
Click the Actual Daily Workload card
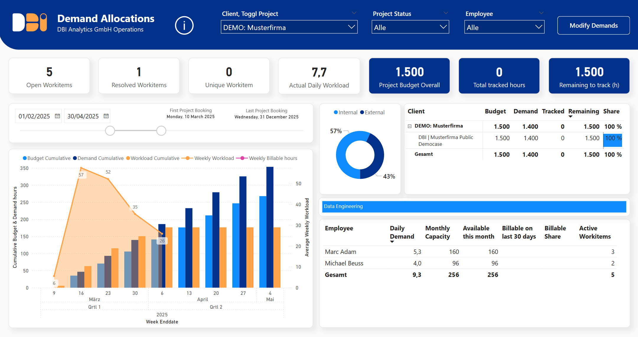coord(319,76)
